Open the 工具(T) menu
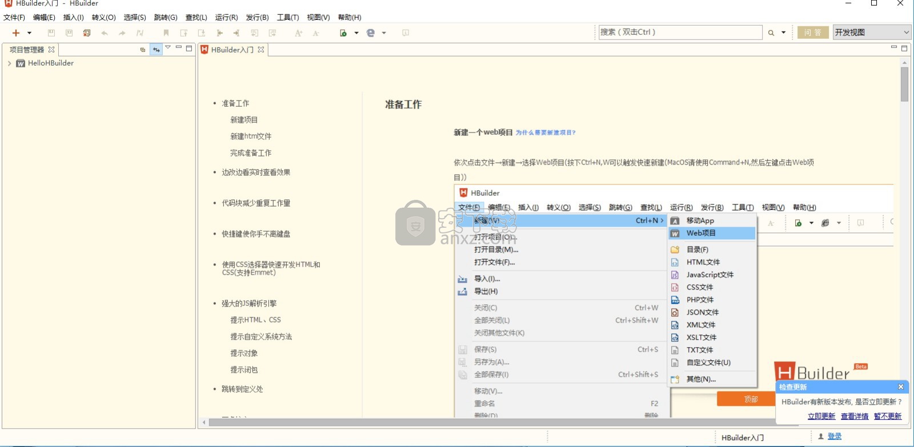The height and width of the screenshot is (447, 914). pos(288,17)
